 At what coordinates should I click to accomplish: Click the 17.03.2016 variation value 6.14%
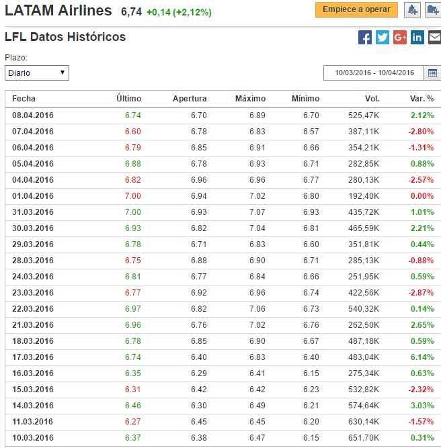point(422,357)
